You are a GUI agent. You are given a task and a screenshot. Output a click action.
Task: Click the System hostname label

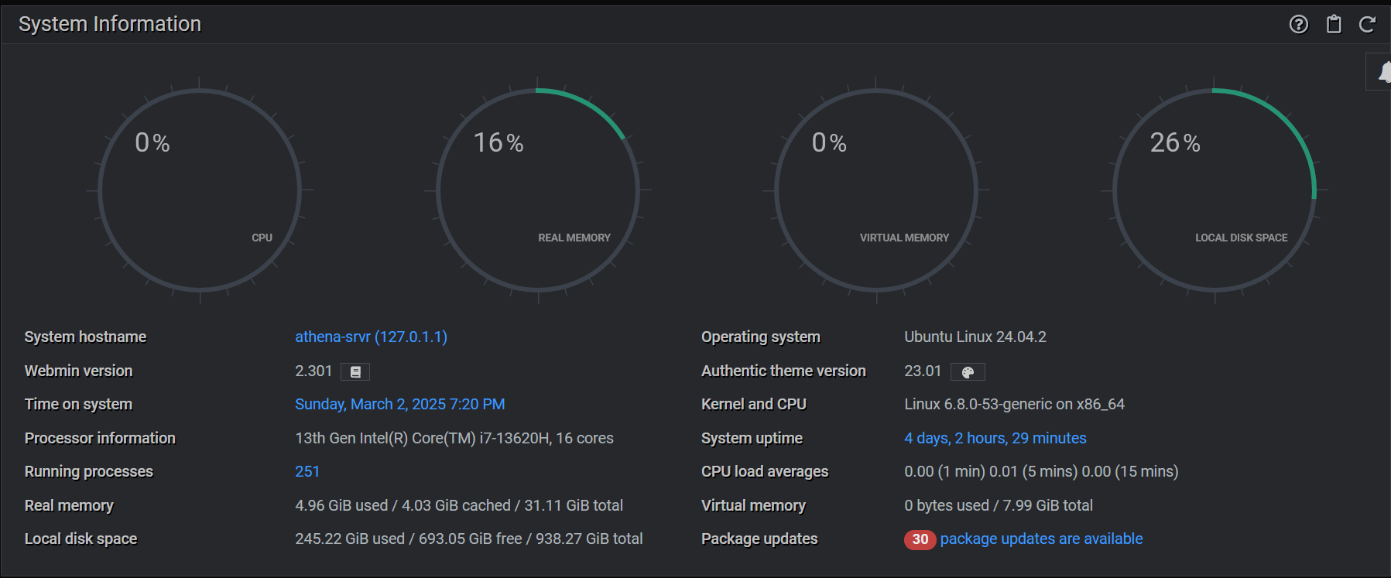[85, 337]
